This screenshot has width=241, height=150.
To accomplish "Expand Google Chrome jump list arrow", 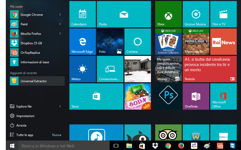I will [60, 14].
